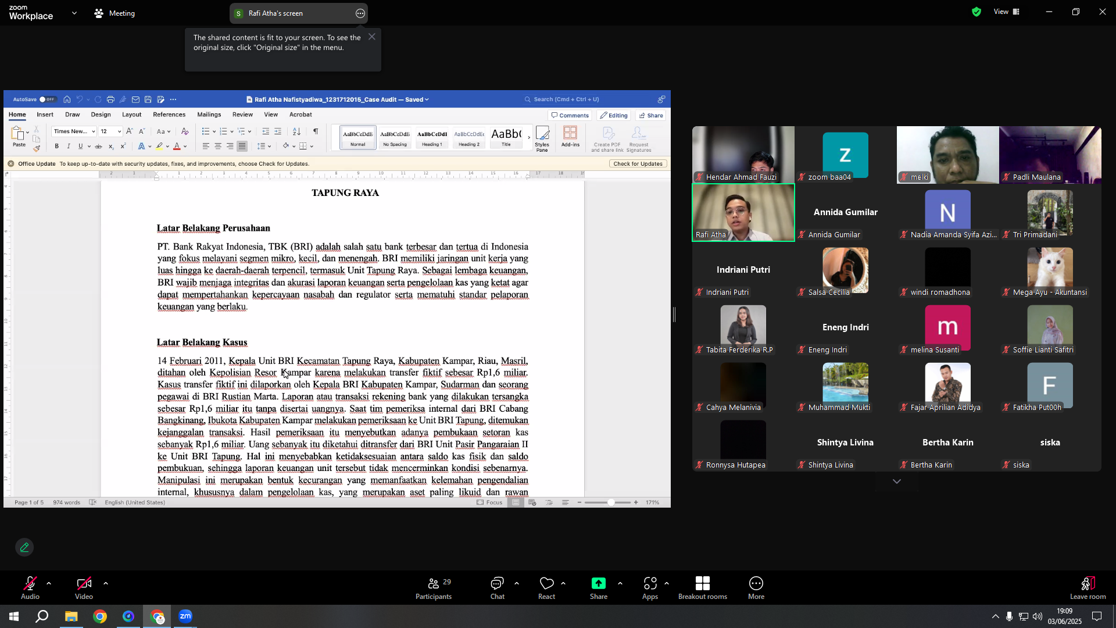This screenshot has height=628, width=1116.
Task: Open the font size combo box
Action: pyautogui.click(x=110, y=131)
